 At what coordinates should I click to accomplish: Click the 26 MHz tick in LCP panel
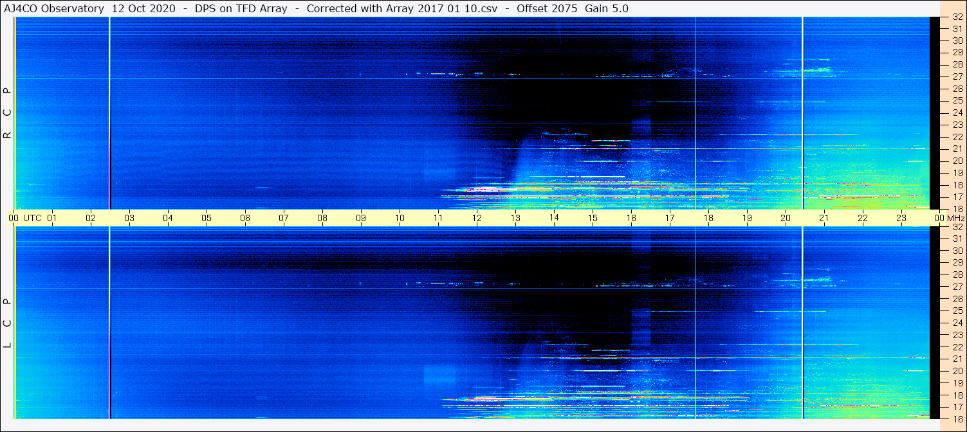coord(957,299)
